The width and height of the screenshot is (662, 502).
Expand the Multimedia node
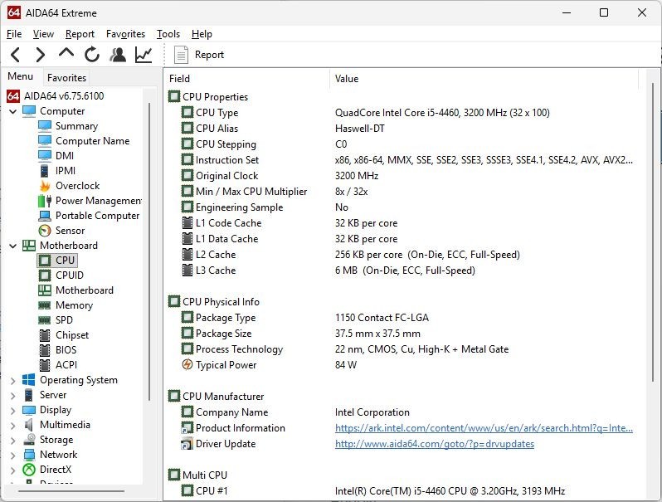12,425
